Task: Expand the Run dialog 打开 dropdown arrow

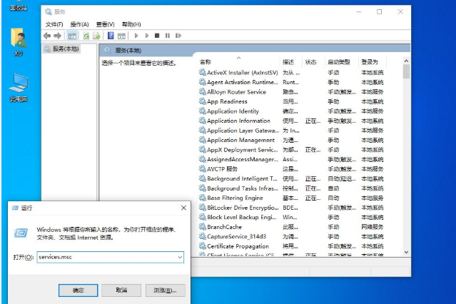Action: (x=180, y=256)
